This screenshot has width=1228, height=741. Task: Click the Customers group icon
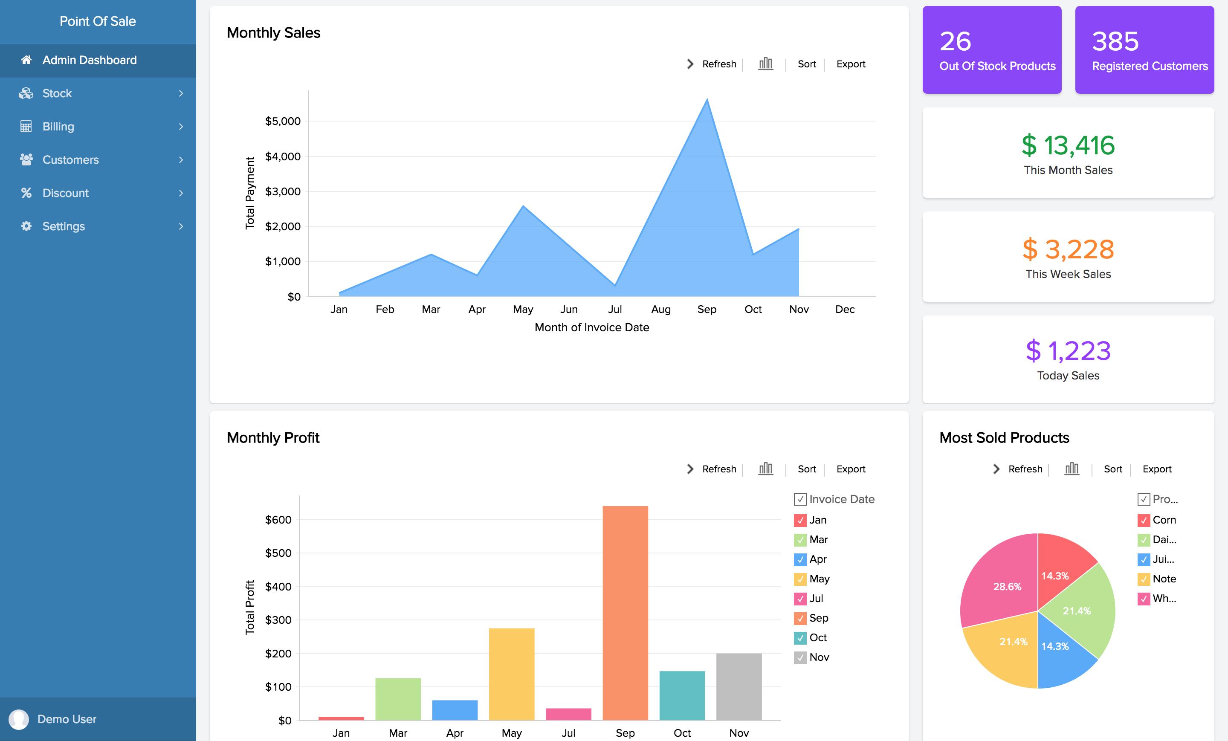point(26,159)
